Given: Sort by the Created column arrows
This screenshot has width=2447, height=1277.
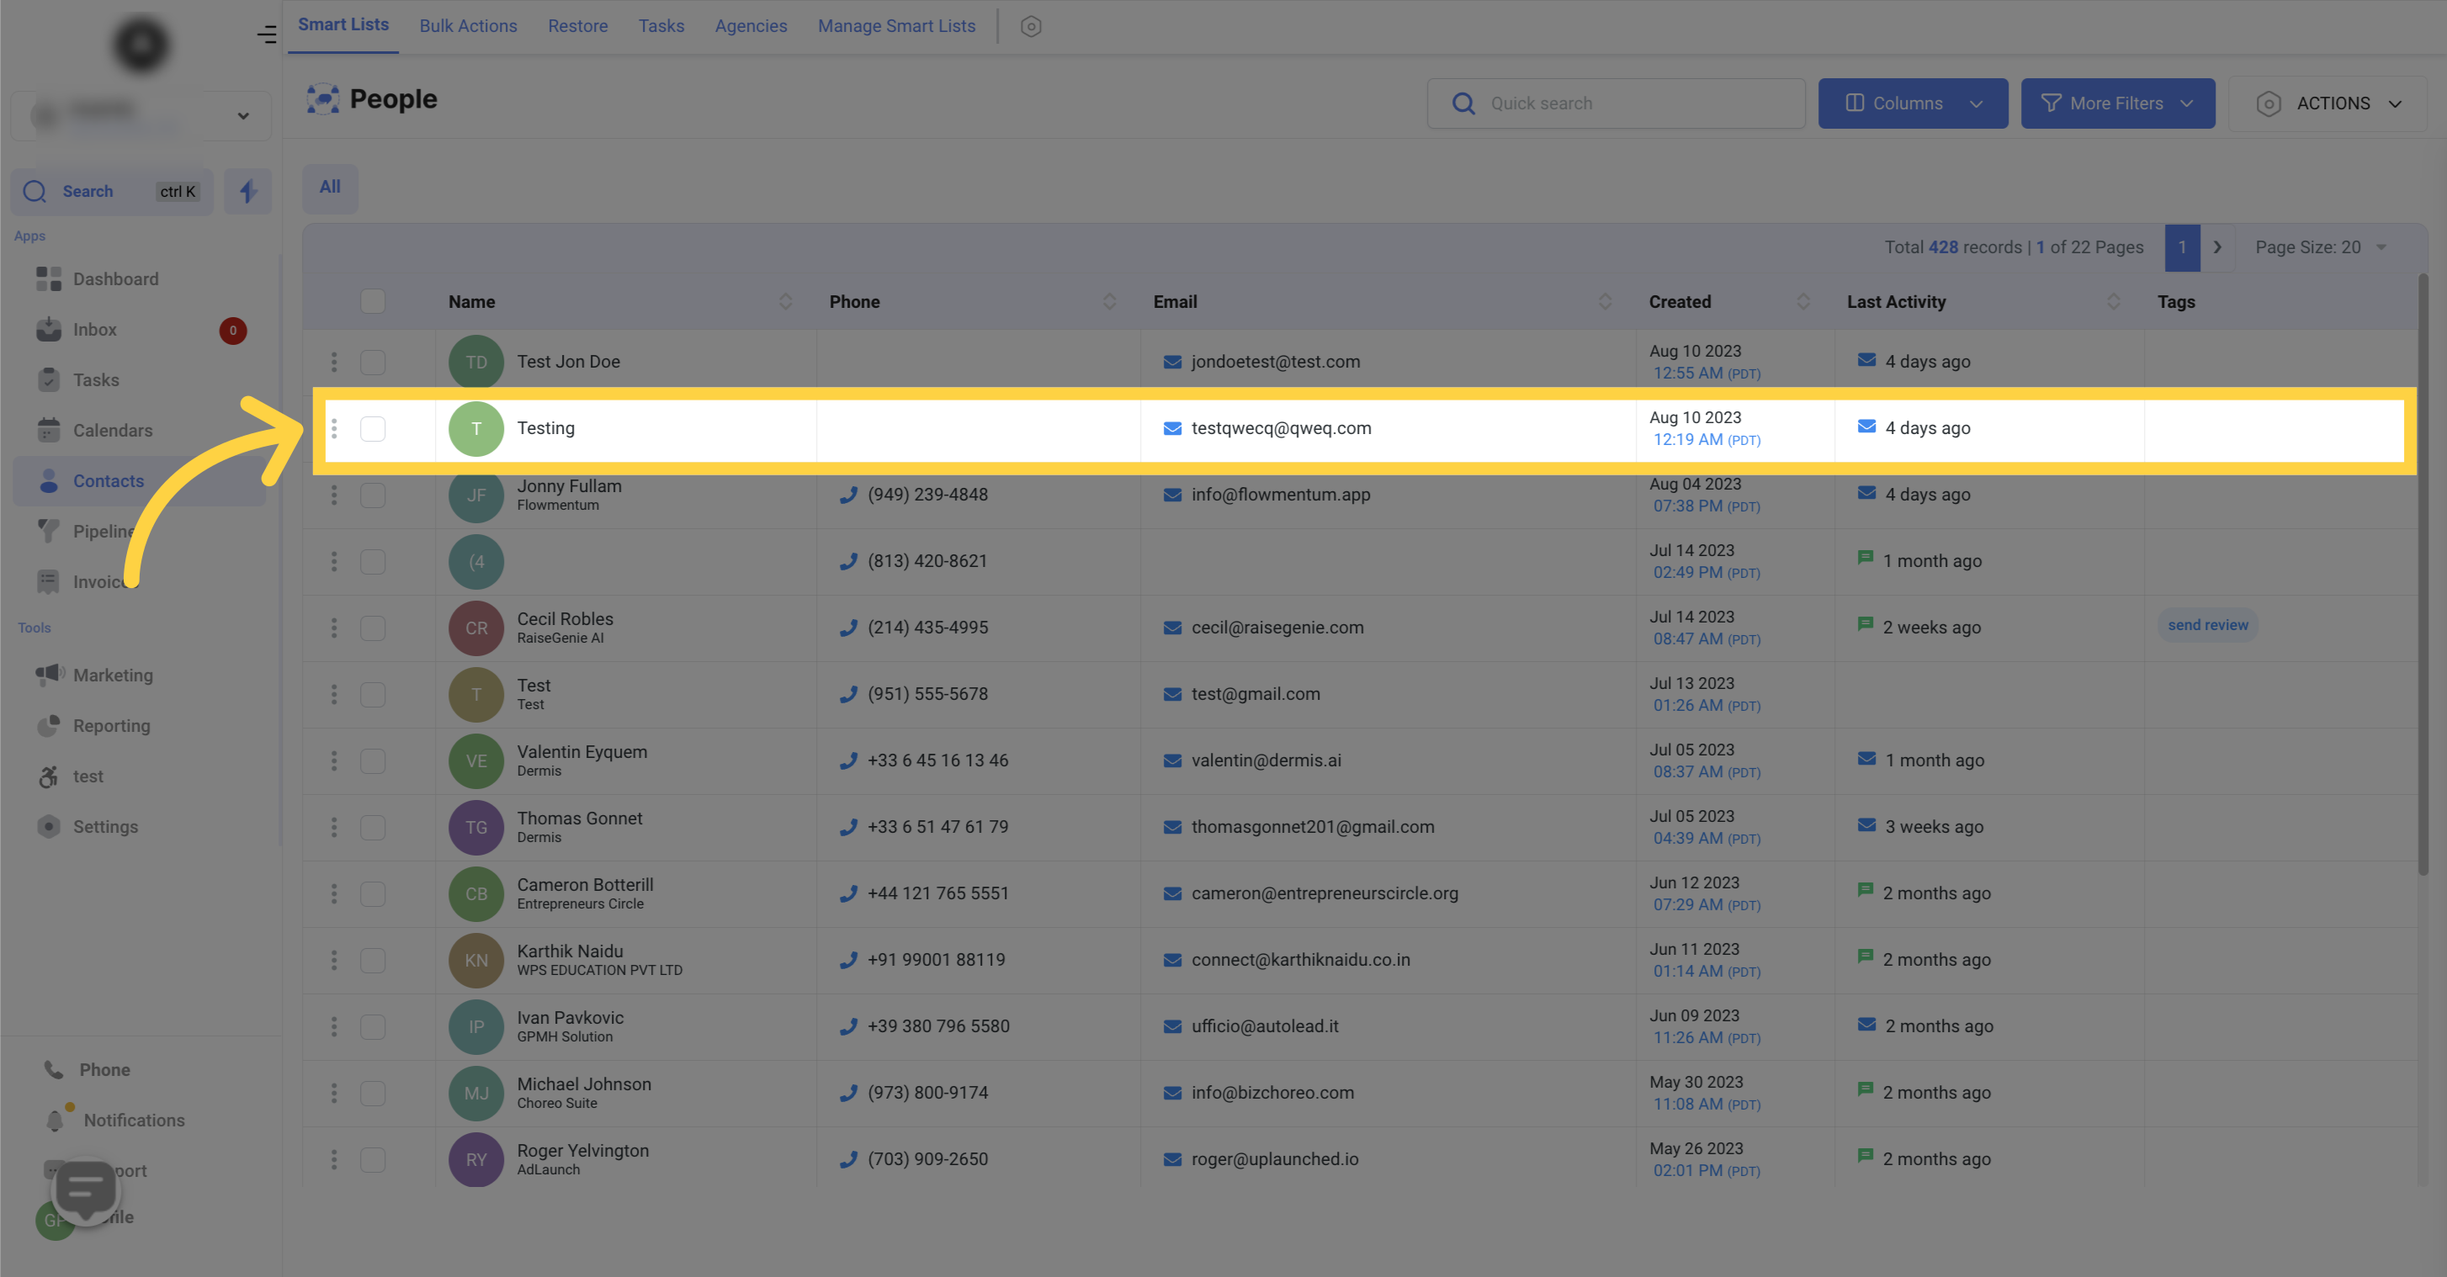Looking at the screenshot, I should pos(1802,301).
